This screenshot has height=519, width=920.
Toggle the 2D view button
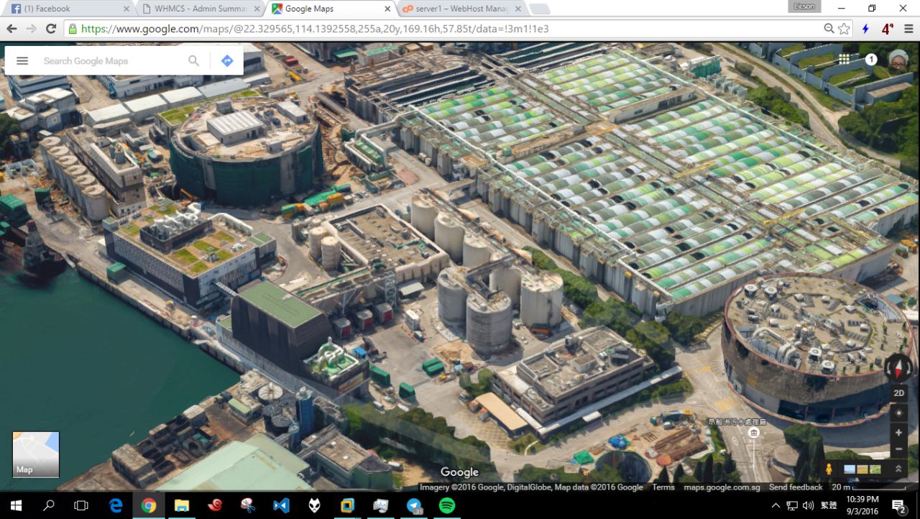(898, 393)
